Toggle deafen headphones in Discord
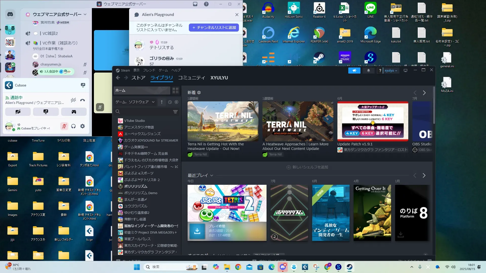This screenshot has width=486, height=273. 73,126
